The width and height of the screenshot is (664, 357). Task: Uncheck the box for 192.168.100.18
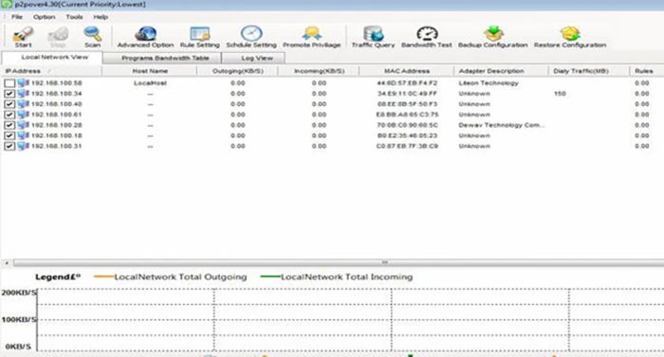coord(9,135)
